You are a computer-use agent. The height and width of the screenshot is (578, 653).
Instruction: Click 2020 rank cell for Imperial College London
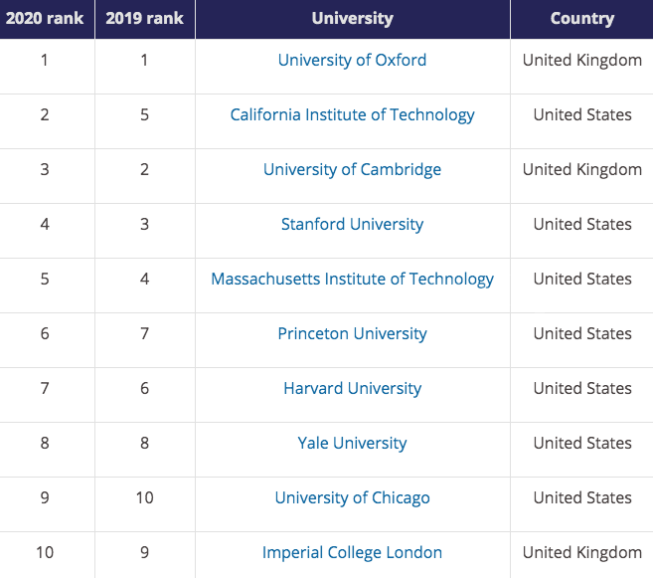[x=45, y=552]
